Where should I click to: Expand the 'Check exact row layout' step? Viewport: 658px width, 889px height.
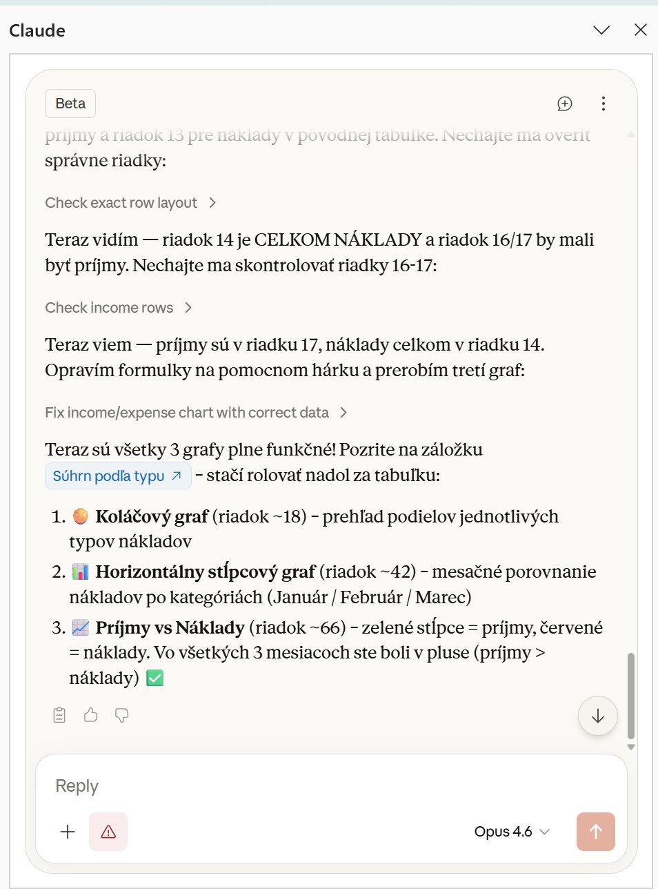(x=130, y=203)
